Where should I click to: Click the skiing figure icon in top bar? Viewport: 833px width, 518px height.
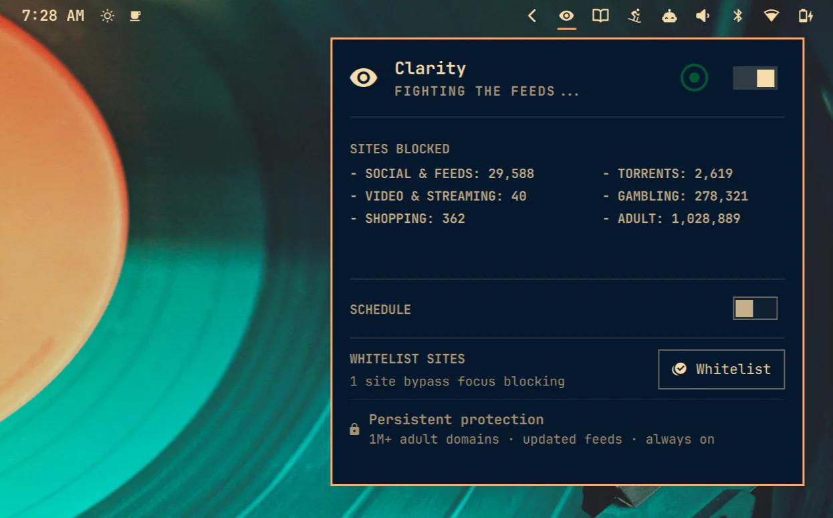635,15
